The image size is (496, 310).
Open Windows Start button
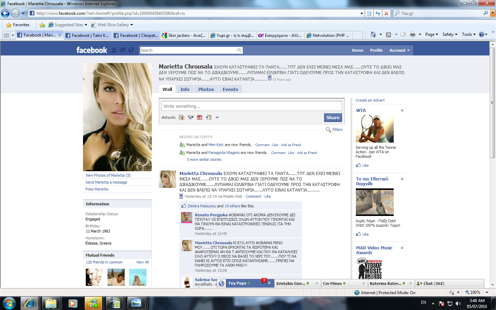9,303
